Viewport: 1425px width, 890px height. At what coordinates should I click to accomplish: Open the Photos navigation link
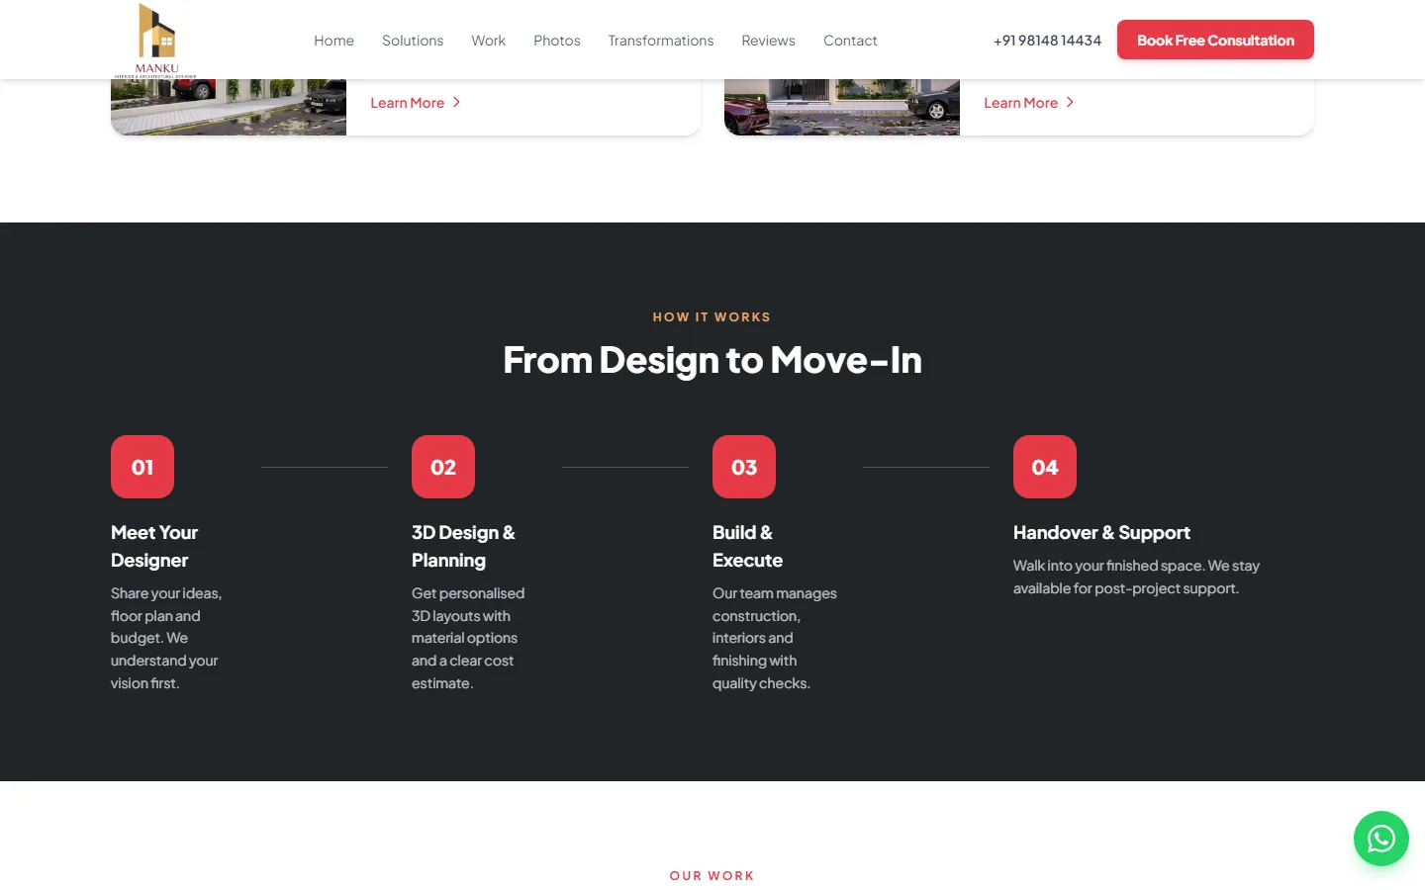point(557,41)
